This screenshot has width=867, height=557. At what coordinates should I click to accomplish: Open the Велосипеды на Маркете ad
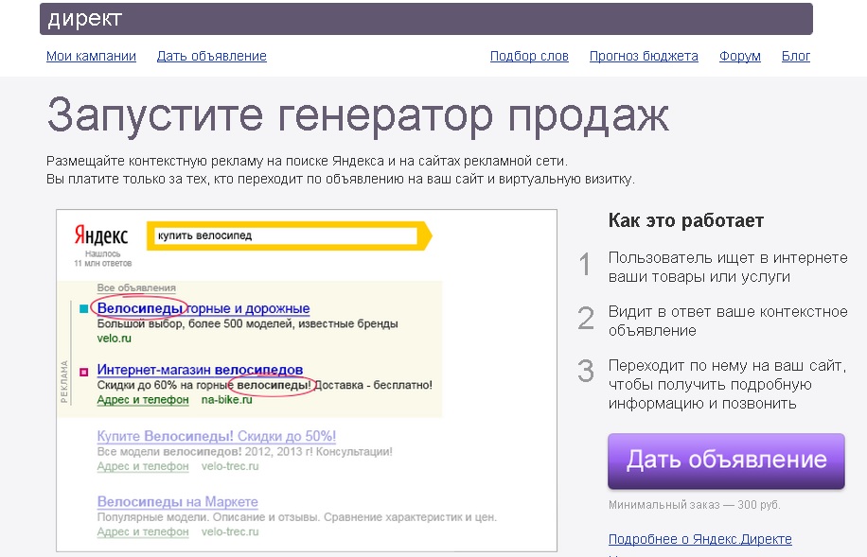point(178,502)
